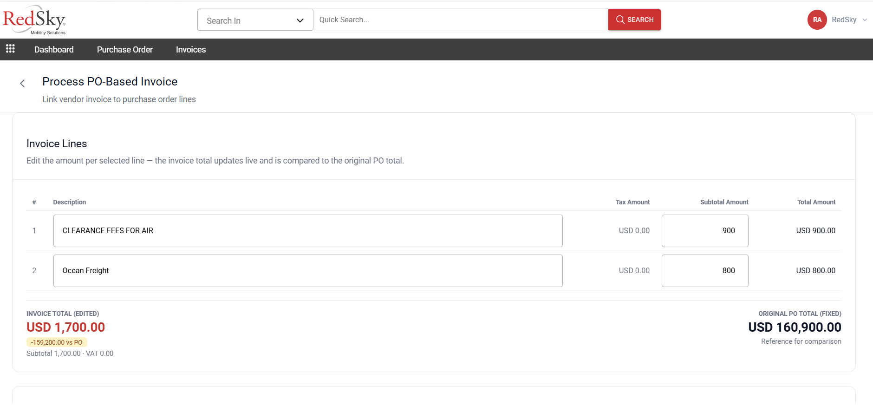Open the Search In dropdown
This screenshot has width=873, height=419.
pos(255,20)
